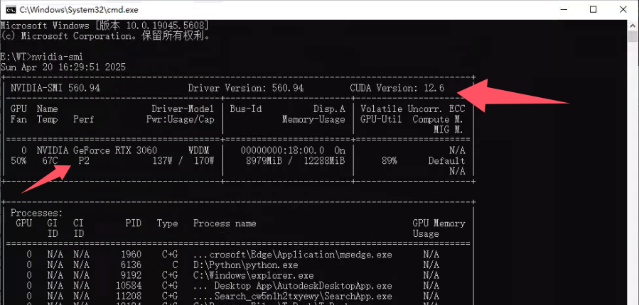The image size is (639, 305).
Task: Click 'C:\Windows\explorer.exe' process name
Action: click(254, 275)
